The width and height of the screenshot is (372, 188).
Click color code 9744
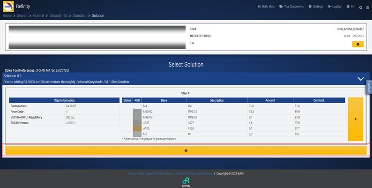(193, 29)
